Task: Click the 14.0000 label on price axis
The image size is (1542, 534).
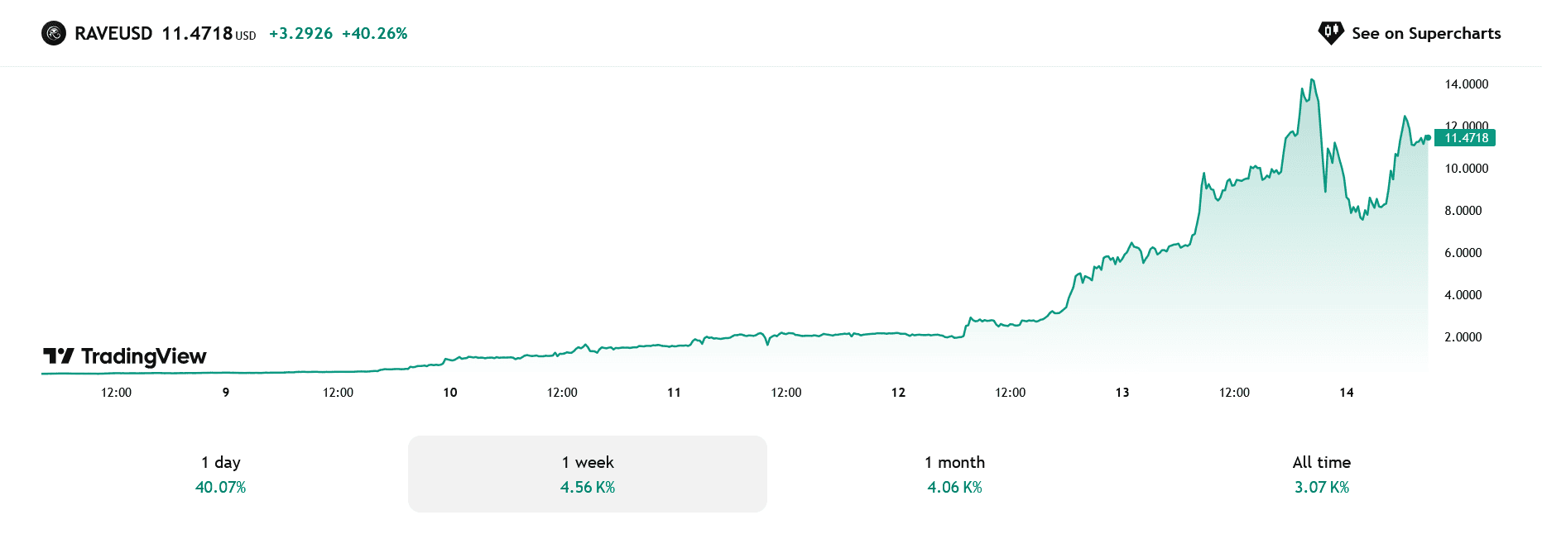Action: [1466, 84]
